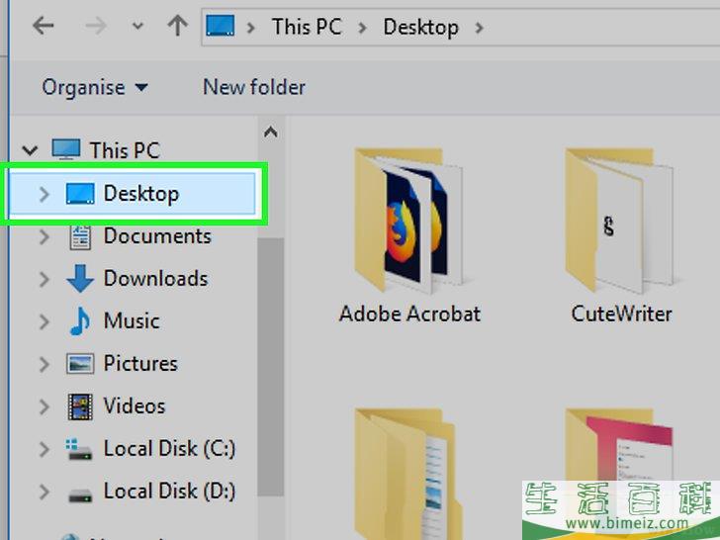Open chevron after Desktop in breadcrumb
Viewport: 720px width, 540px height.
pyautogui.click(x=479, y=28)
